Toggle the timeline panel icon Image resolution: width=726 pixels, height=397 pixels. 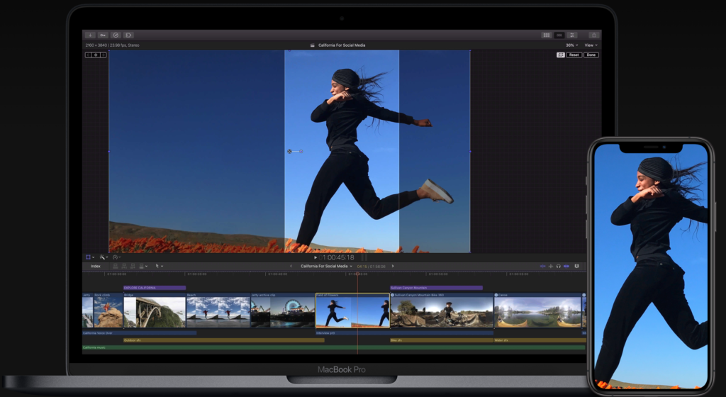point(559,35)
